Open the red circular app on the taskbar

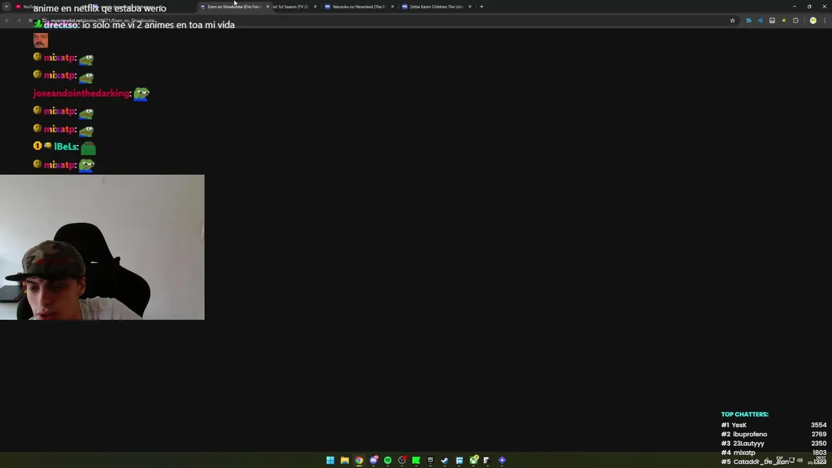[402, 460]
